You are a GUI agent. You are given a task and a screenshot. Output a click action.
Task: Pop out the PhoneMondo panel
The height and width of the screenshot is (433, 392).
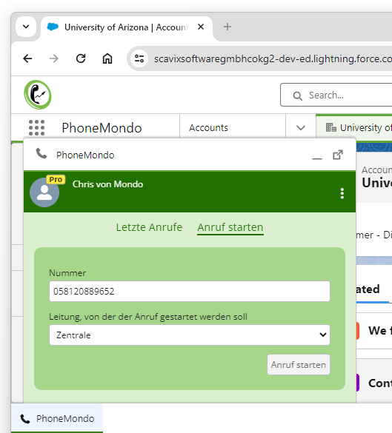pos(338,155)
